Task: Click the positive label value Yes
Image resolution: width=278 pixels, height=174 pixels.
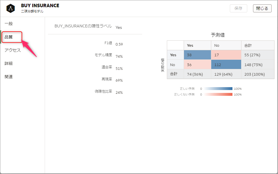Action: pyautogui.click(x=119, y=27)
